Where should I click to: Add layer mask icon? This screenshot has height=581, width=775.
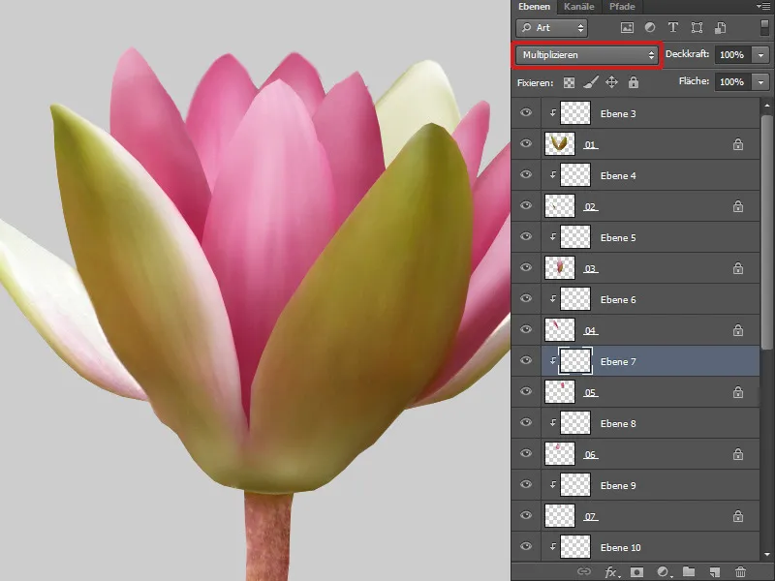[x=637, y=571]
